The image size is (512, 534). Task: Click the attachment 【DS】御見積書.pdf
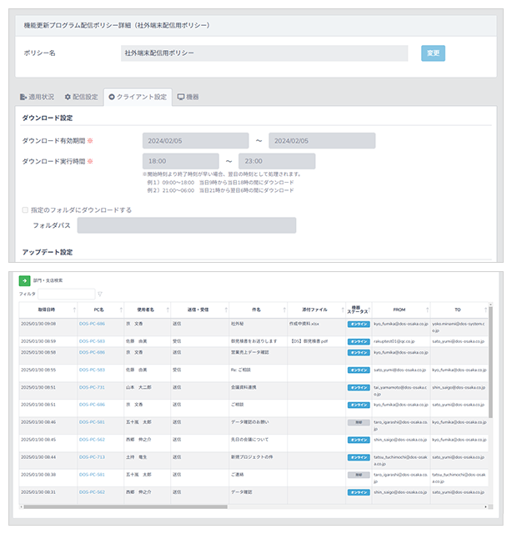click(x=309, y=341)
